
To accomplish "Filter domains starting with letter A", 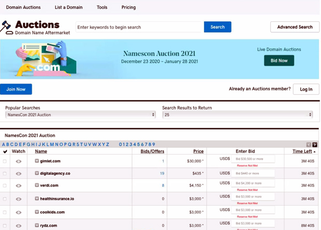I will click(4, 145).
